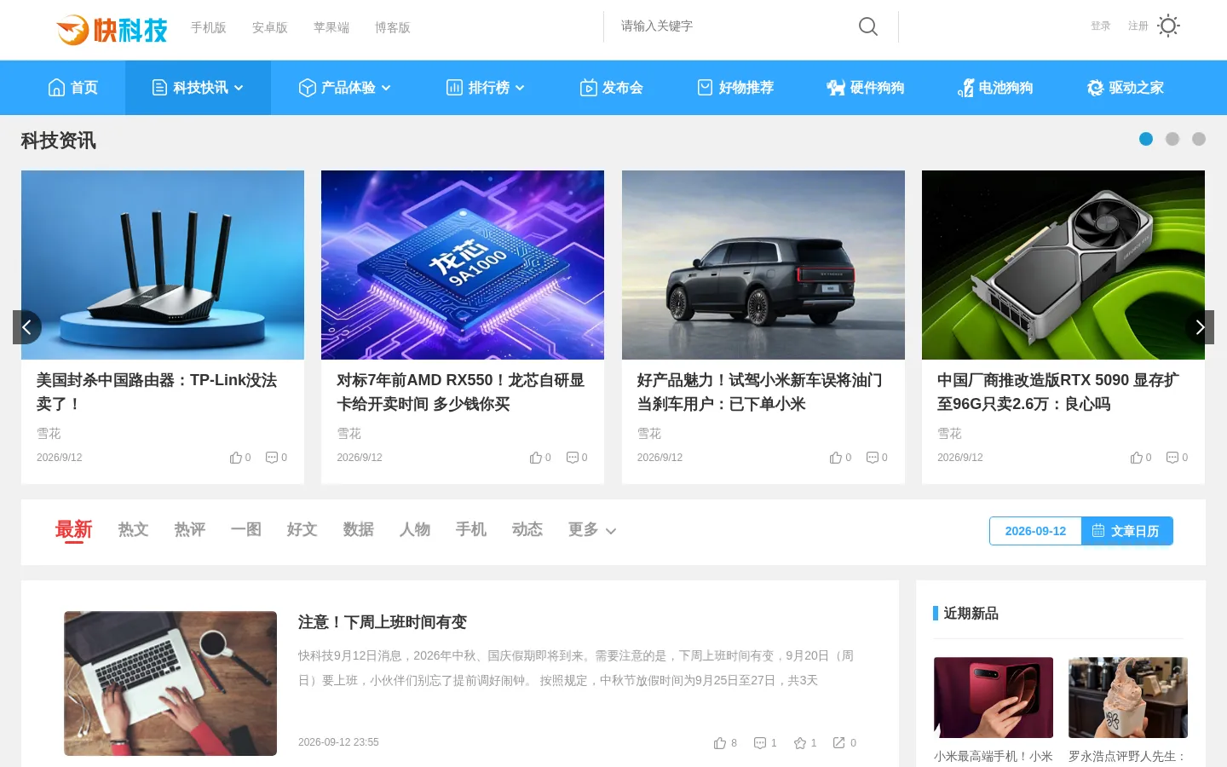
Task: Open 硬件狗狗 in the navigation bar
Action: [x=866, y=88]
